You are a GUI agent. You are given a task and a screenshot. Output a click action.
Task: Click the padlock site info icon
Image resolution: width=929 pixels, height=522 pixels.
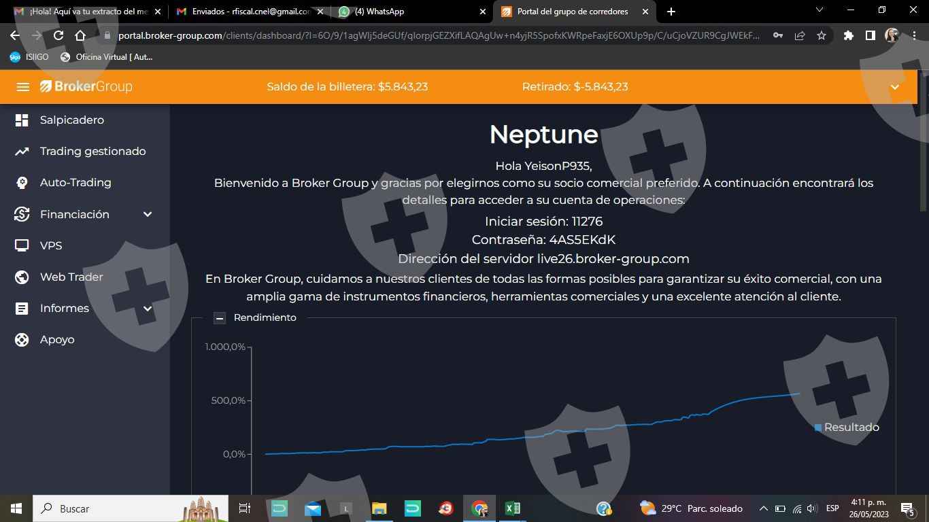coord(107,35)
